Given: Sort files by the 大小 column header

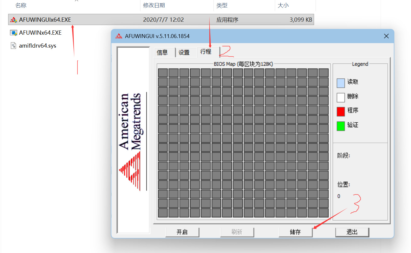Looking at the screenshot, I should click(x=283, y=5).
